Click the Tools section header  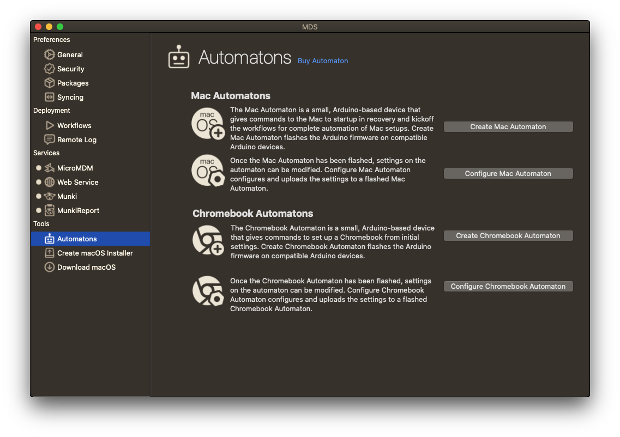click(41, 223)
